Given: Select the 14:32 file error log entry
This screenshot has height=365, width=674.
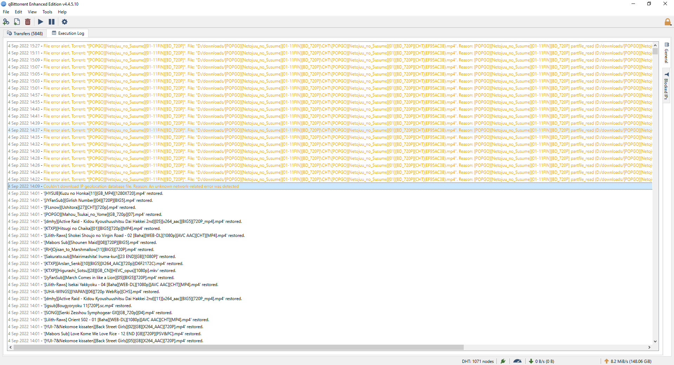Looking at the screenshot, I should click(330, 144).
